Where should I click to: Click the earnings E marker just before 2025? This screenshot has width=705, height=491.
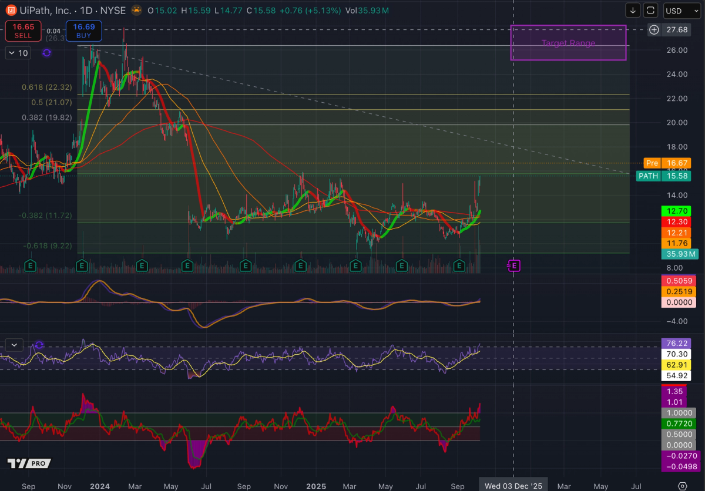pyautogui.click(x=300, y=266)
